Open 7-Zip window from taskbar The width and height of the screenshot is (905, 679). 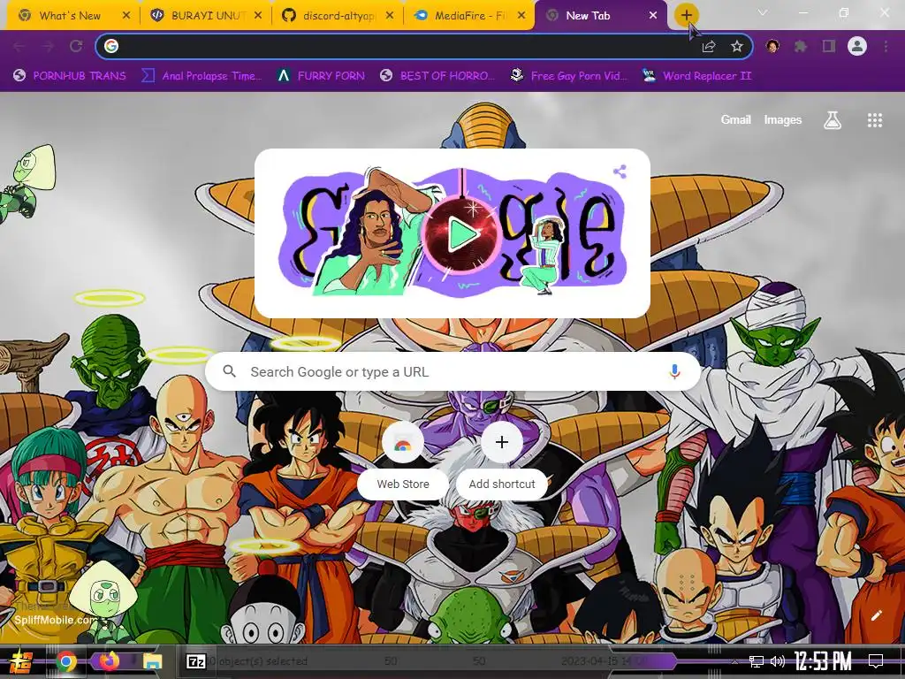(x=195, y=661)
